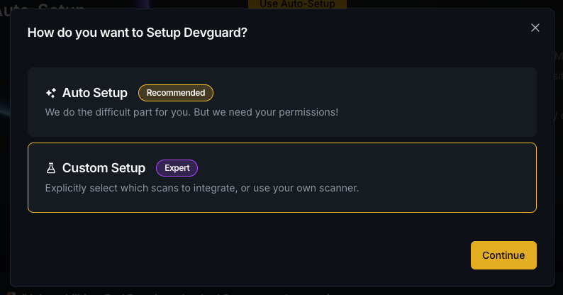The width and height of the screenshot is (563, 295).
Task: Click the yellow Recommended badge
Action: [x=176, y=93]
